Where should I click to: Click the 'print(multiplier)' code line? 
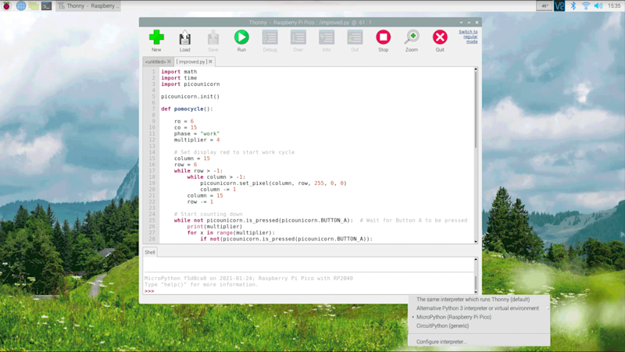point(214,226)
